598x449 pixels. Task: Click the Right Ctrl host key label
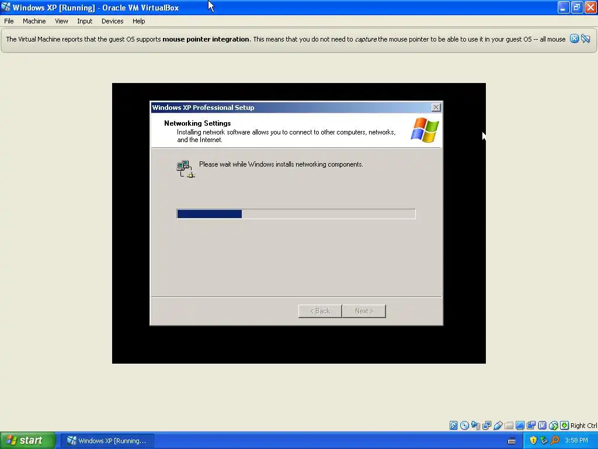(584, 426)
